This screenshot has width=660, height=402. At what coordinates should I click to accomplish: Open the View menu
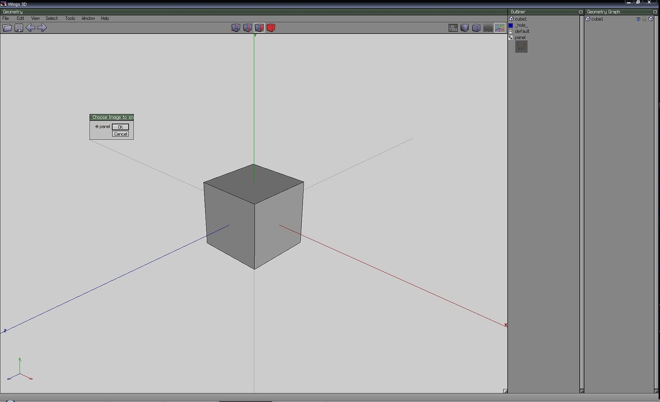(x=35, y=18)
